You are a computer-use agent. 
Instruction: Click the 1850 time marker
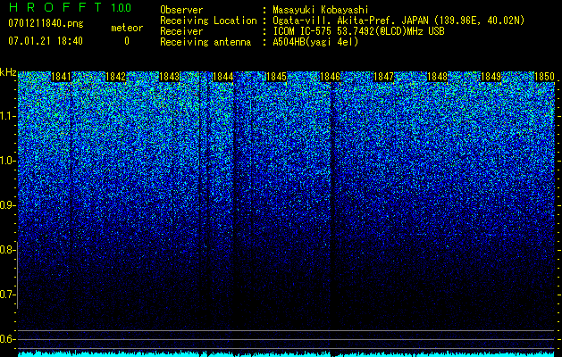coord(544,77)
